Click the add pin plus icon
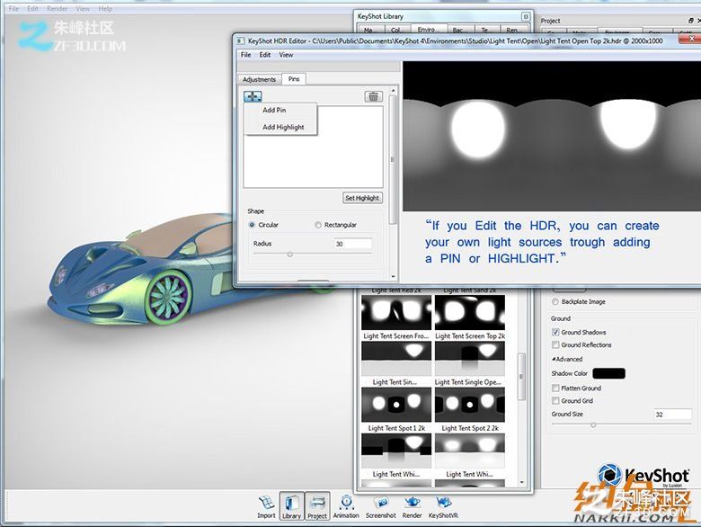 point(253,96)
